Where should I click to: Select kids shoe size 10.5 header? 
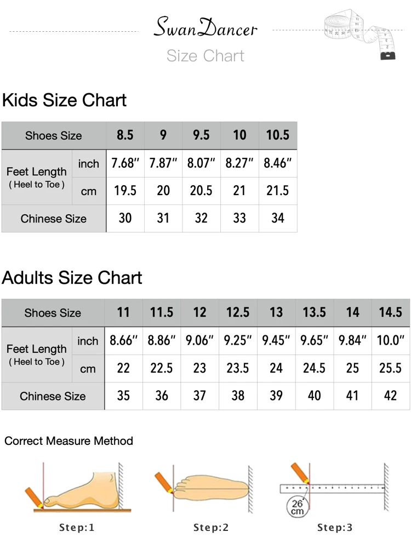[x=278, y=135]
